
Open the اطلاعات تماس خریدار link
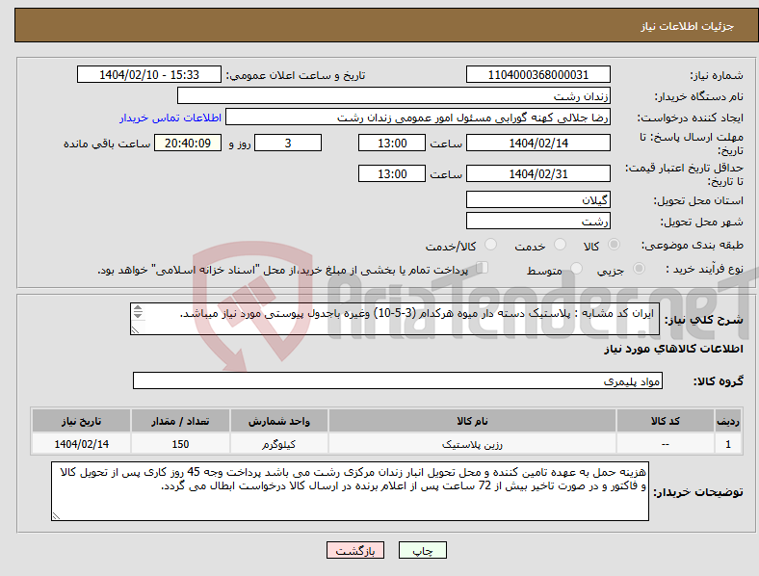click(170, 118)
